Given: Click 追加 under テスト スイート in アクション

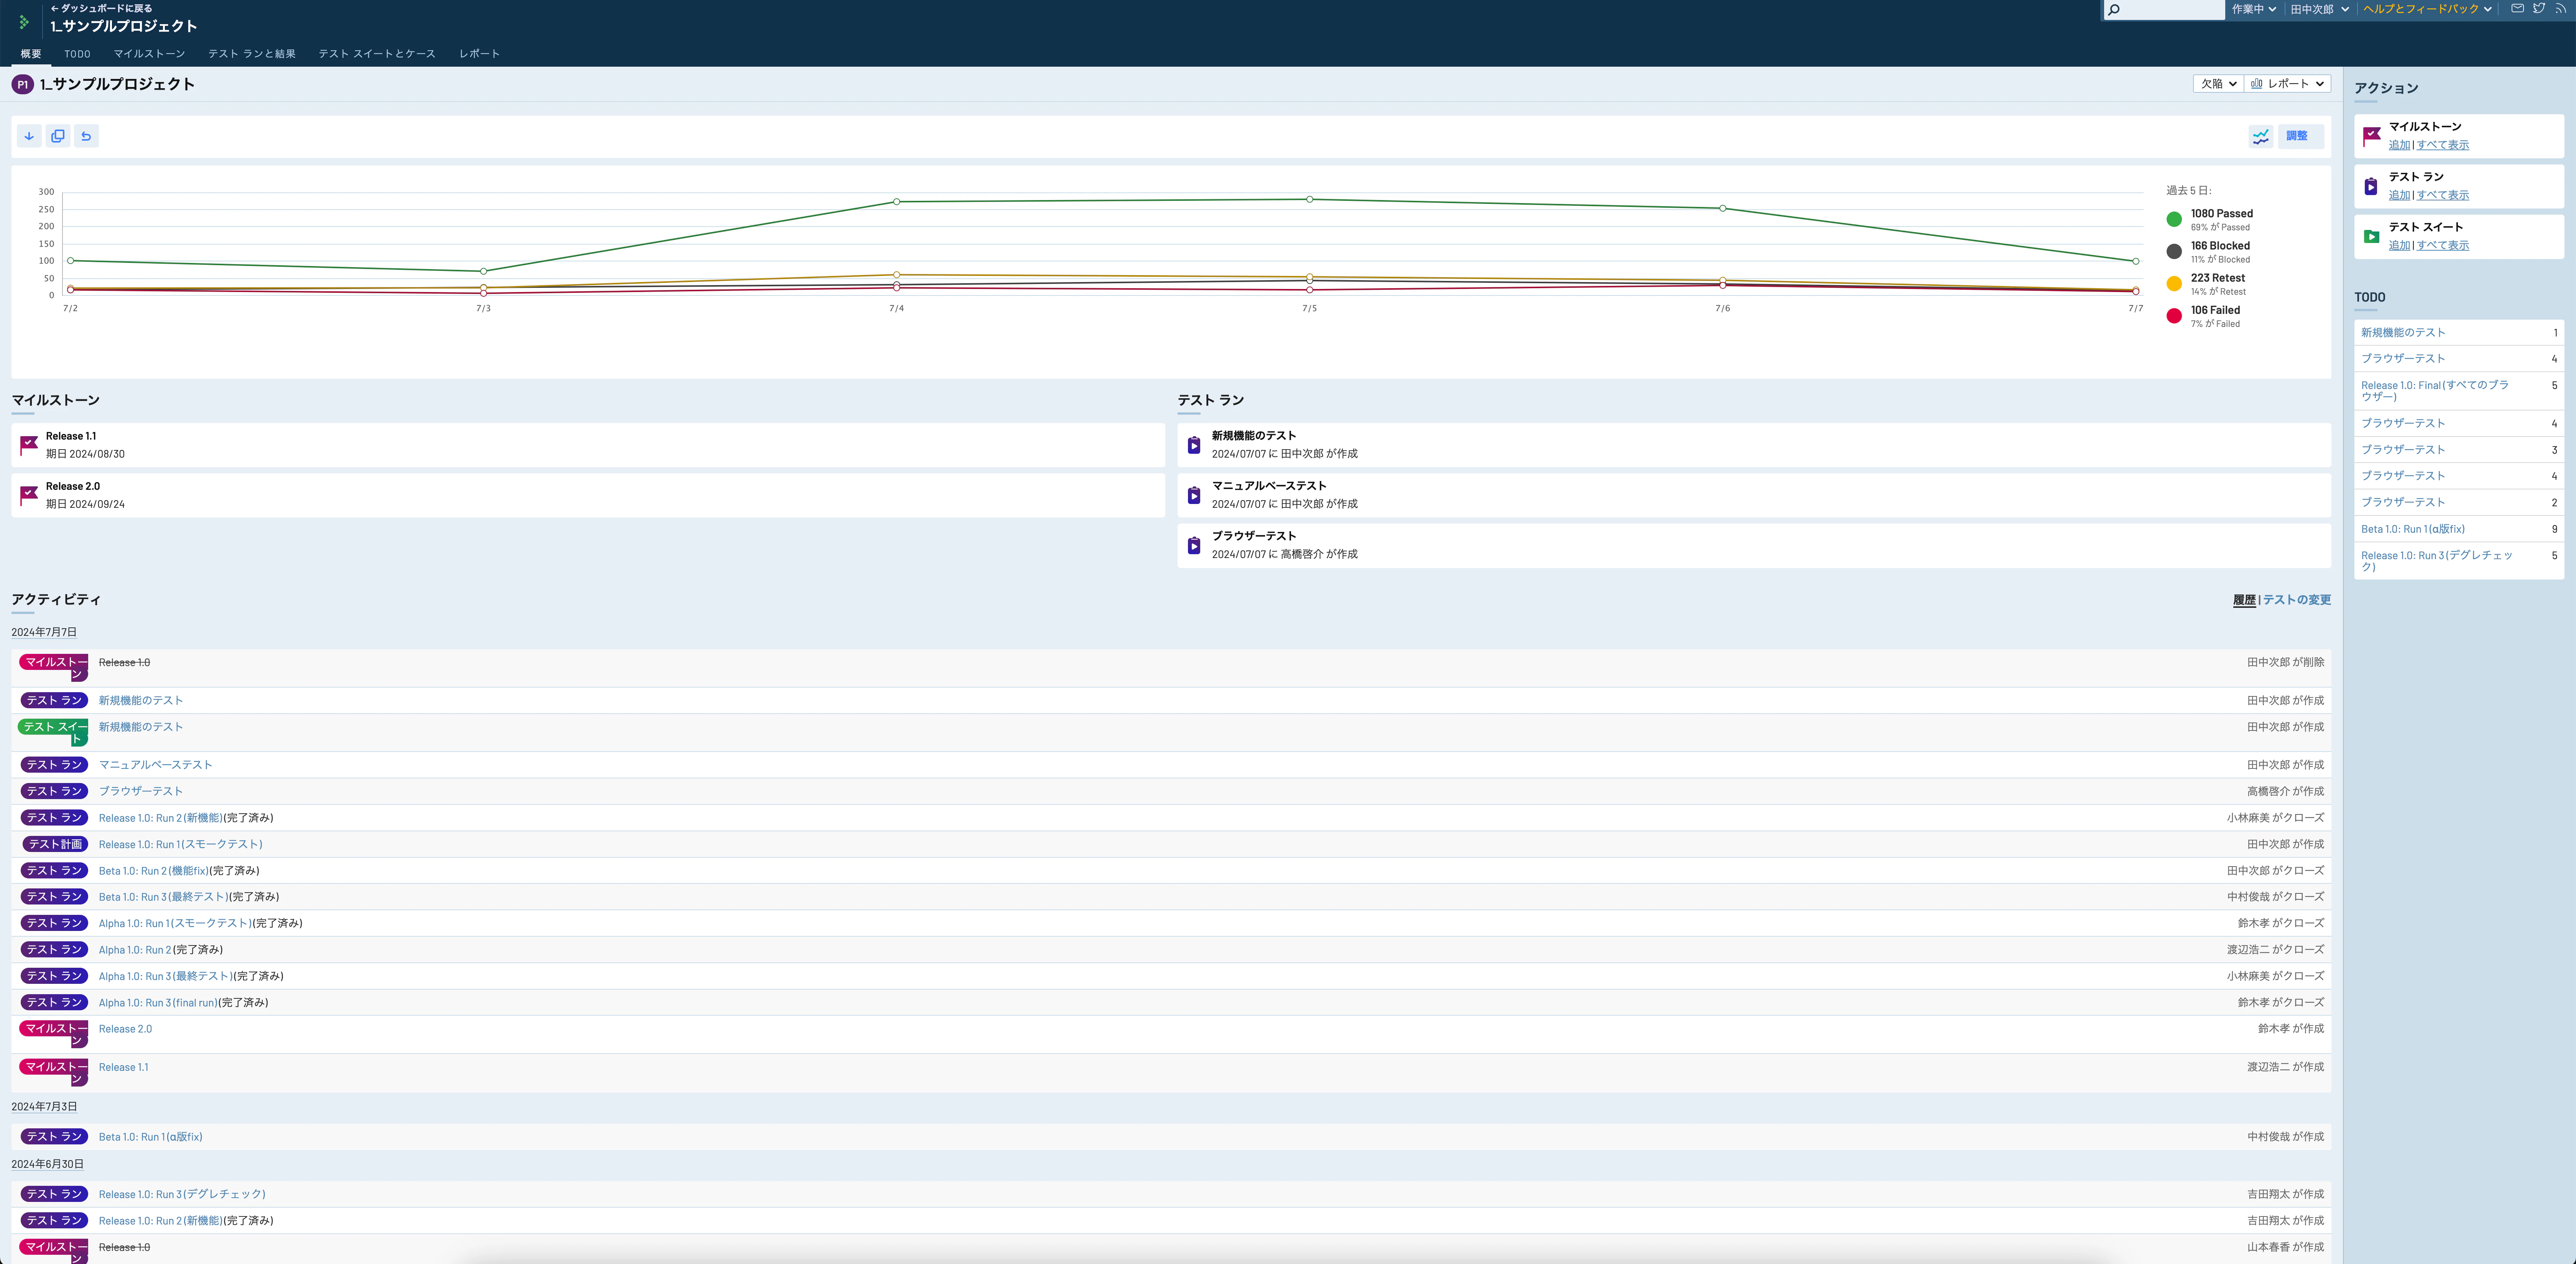Looking at the screenshot, I should tap(2399, 245).
